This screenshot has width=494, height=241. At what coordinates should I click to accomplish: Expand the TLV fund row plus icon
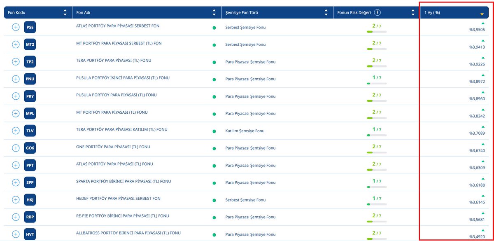point(16,131)
